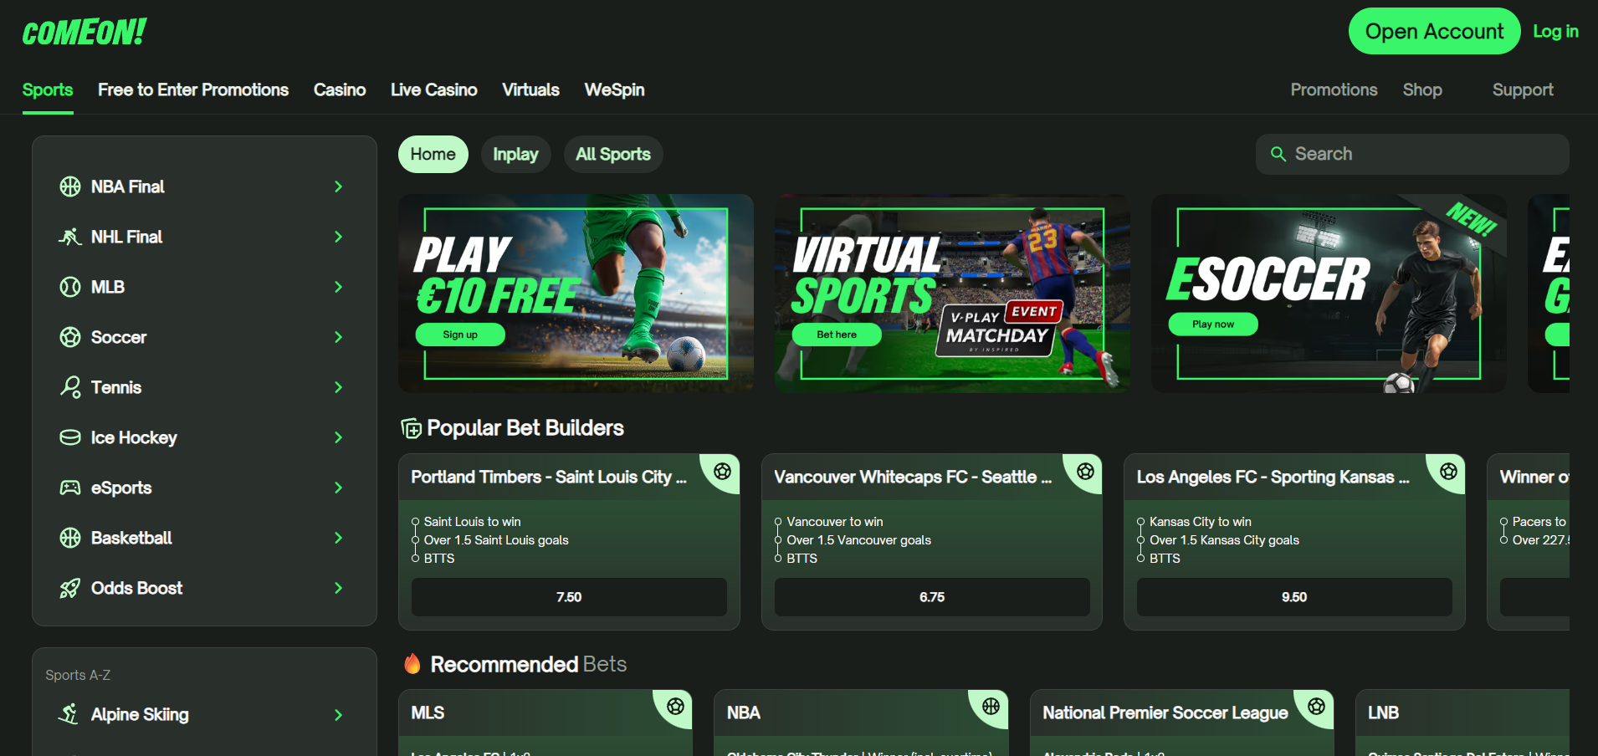Select the All Sports pill tab
The image size is (1598, 756).
point(613,155)
